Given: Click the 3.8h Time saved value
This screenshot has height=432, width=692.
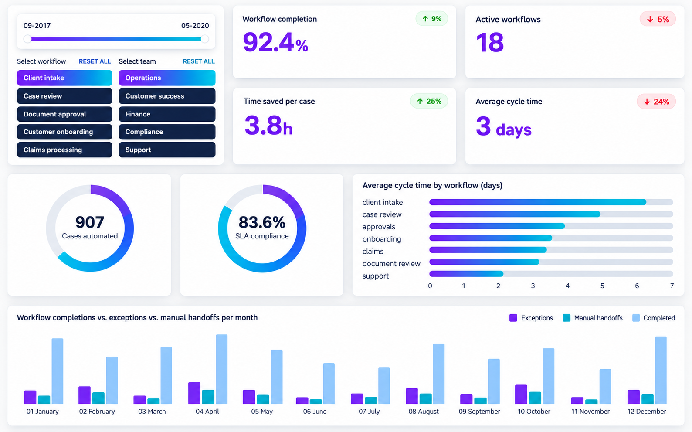Looking at the screenshot, I should pyautogui.click(x=268, y=126).
